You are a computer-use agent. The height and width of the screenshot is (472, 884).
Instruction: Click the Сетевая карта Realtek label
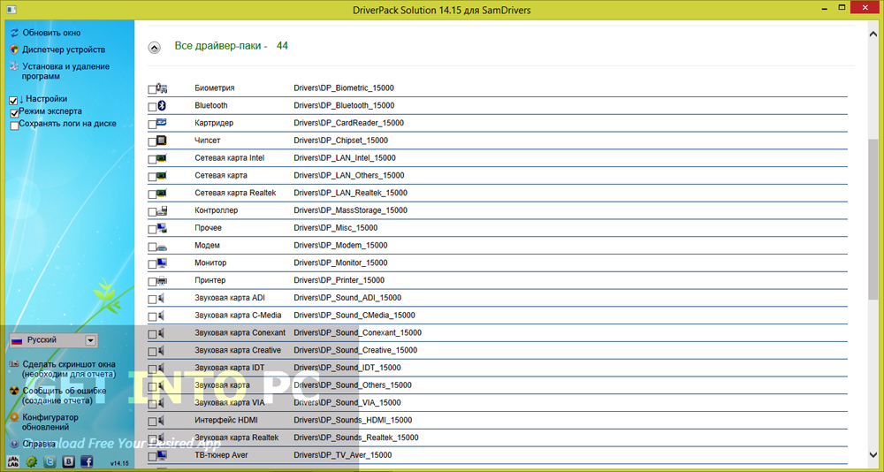(235, 193)
